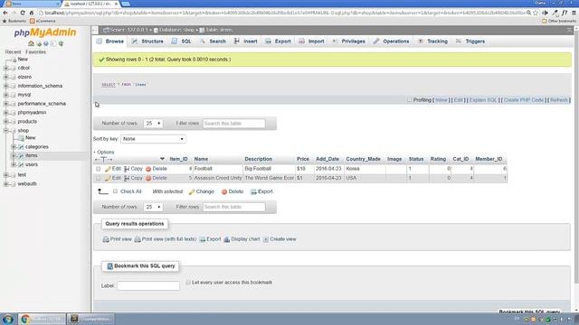This screenshot has width=579, height=325.
Task: Switch to the Export tab
Action: click(x=278, y=42)
